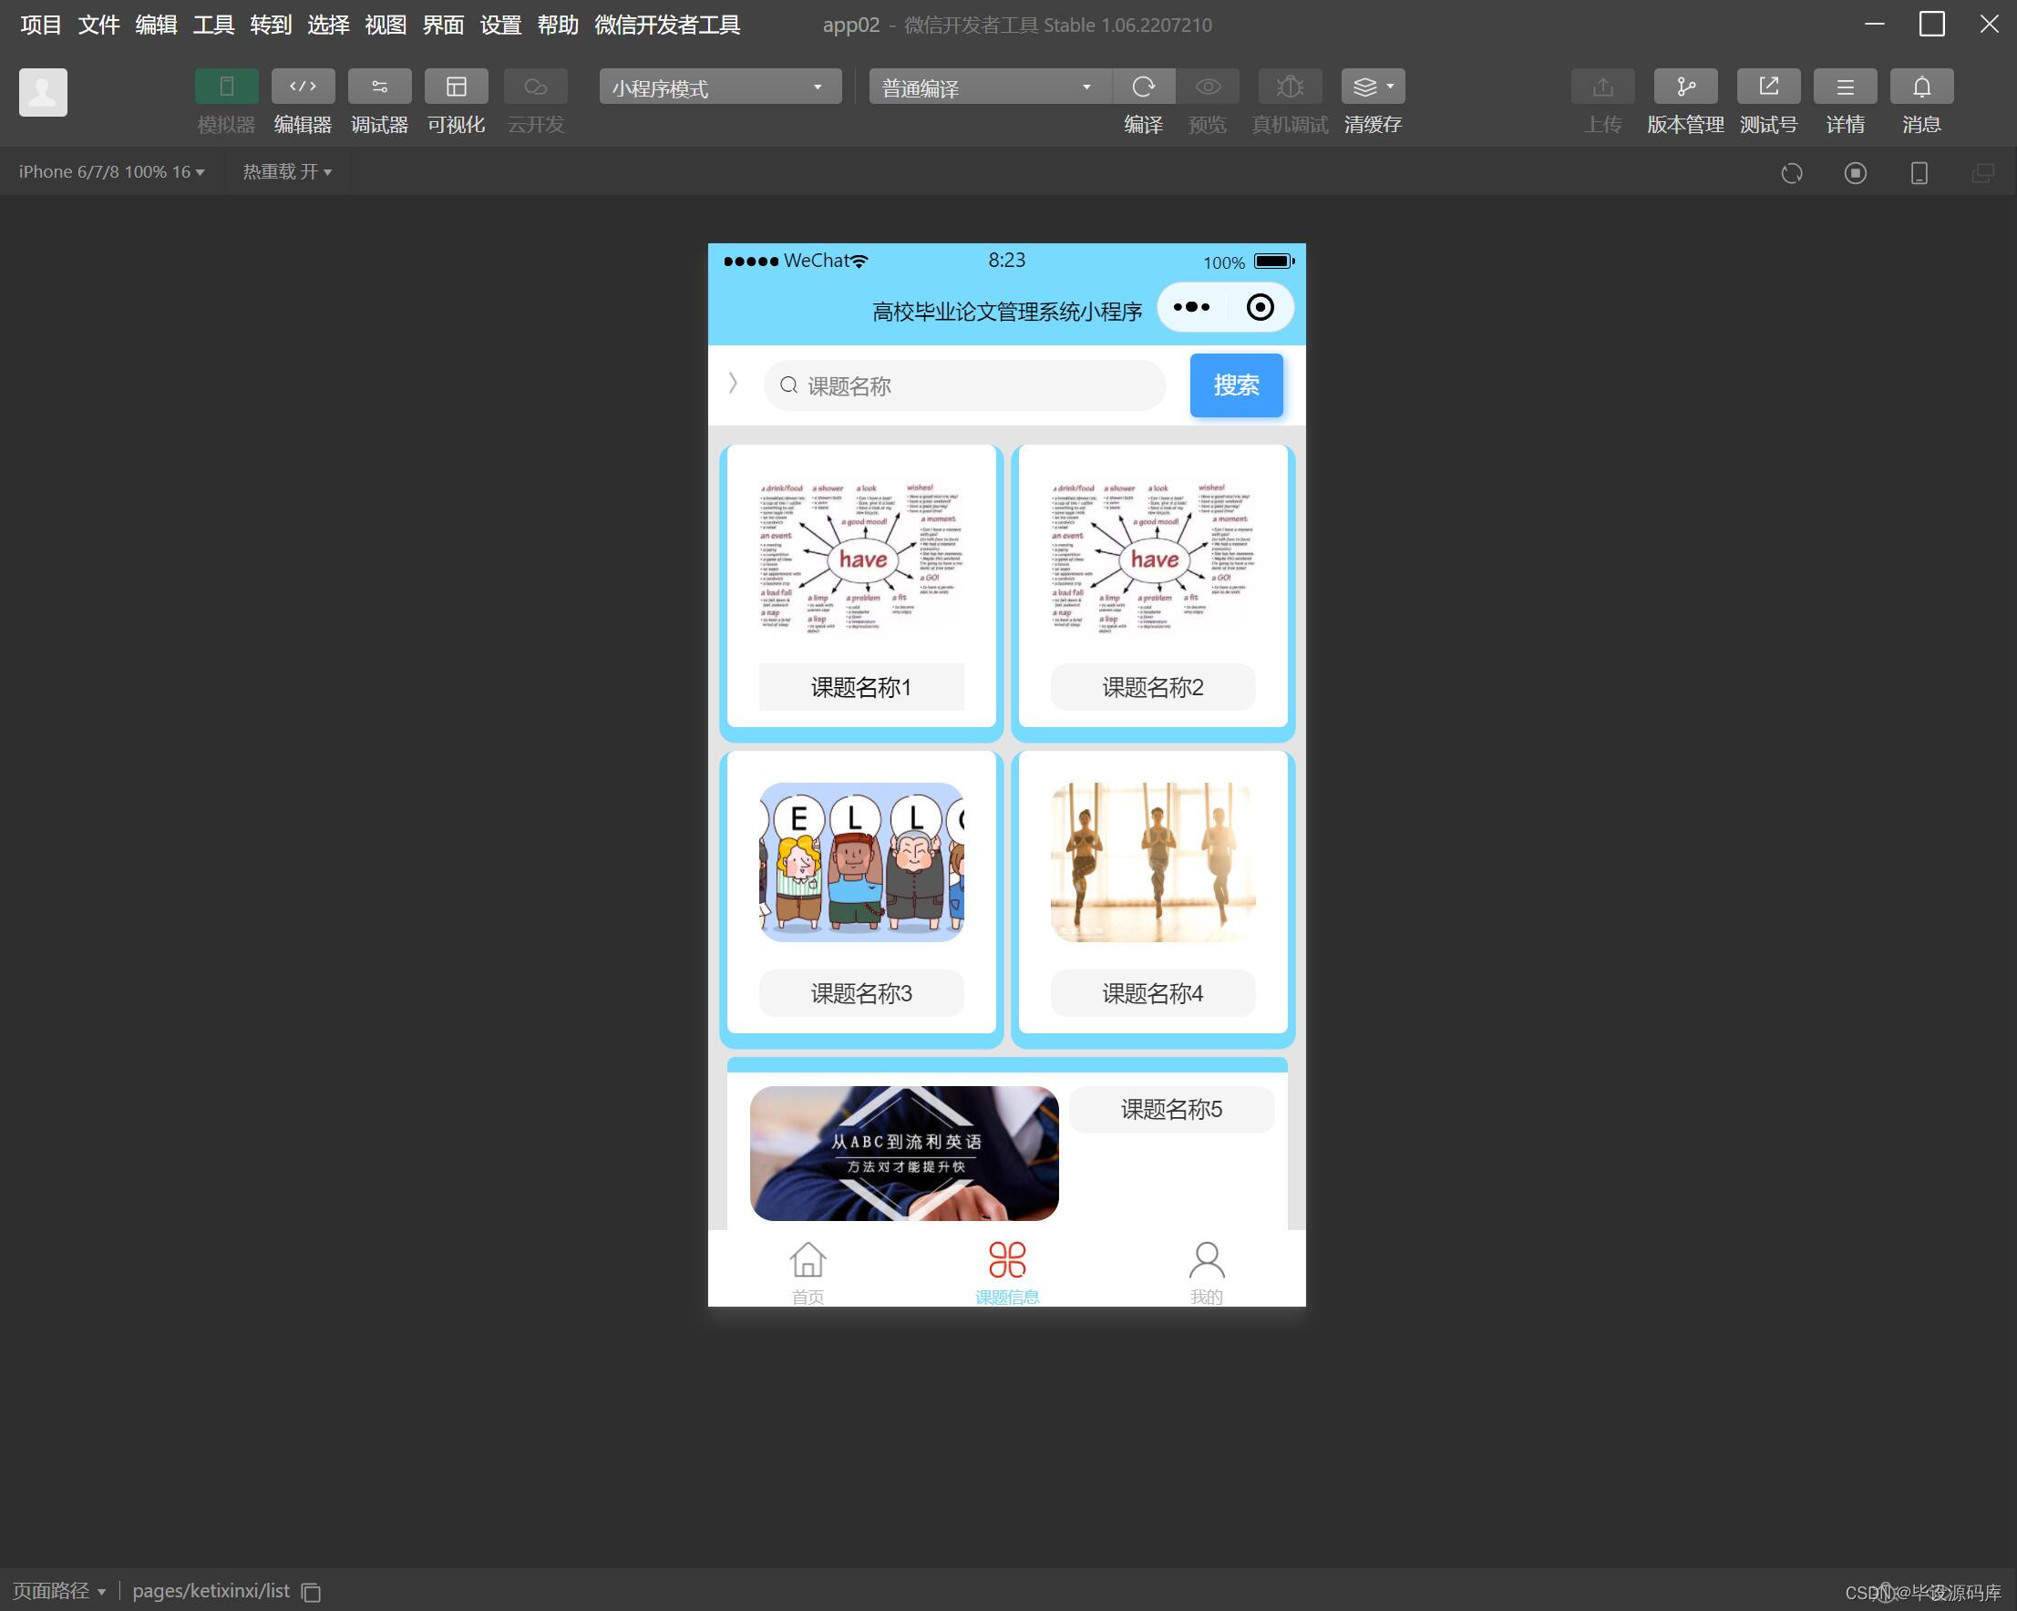Open the details hamburger icon

point(1844,87)
